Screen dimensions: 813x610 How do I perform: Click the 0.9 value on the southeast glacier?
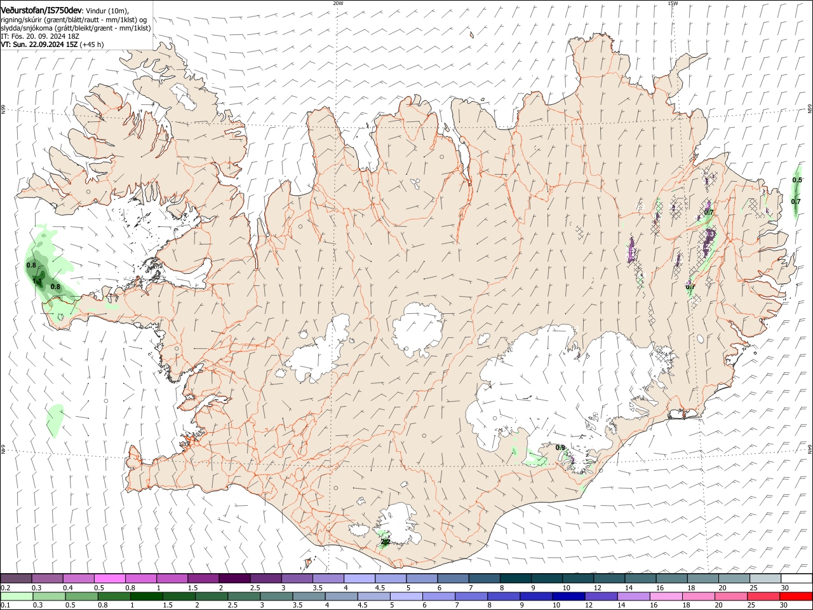pyautogui.click(x=560, y=448)
